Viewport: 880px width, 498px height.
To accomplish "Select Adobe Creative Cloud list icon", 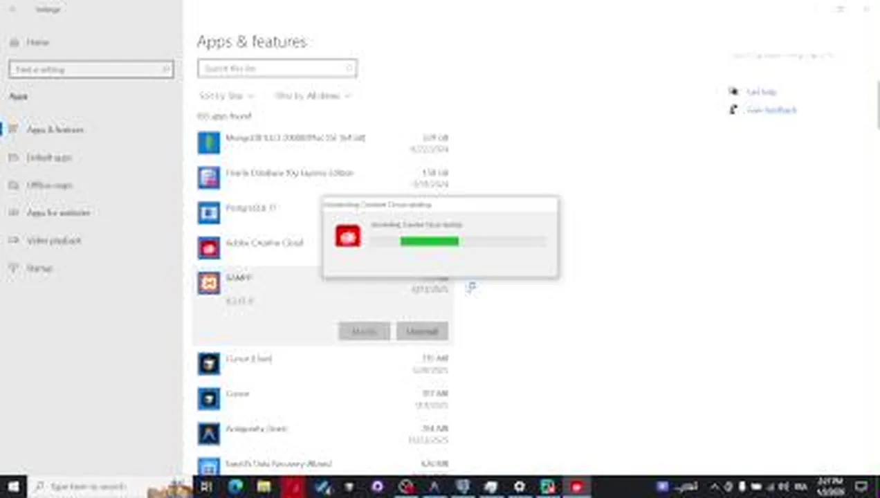I will click(209, 248).
